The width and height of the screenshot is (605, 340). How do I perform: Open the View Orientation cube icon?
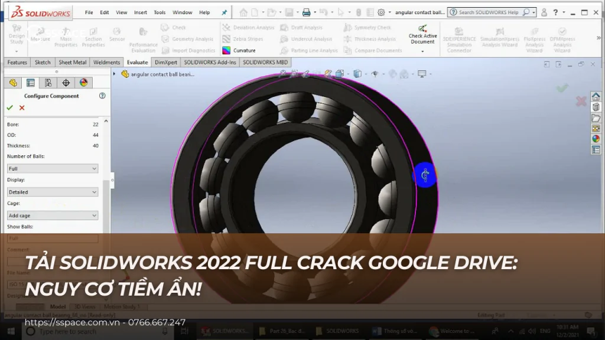(340, 74)
